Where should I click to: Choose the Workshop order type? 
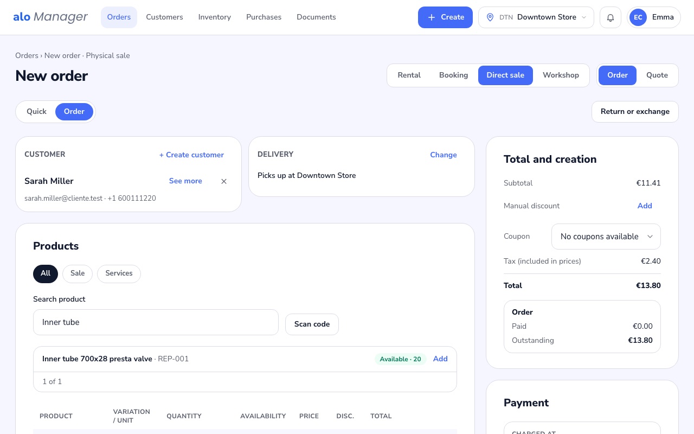coord(561,75)
